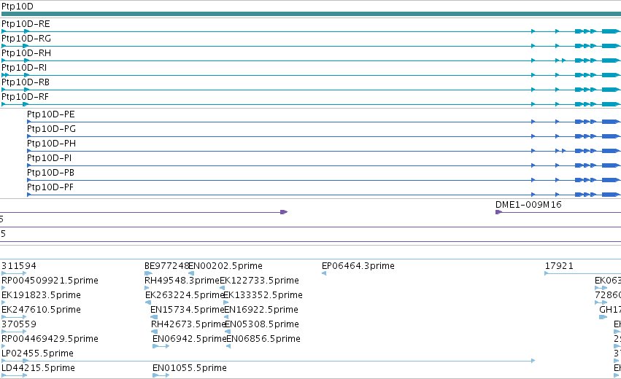Select EST RH49548.3prime
This screenshot has height=379, width=621.
pyautogui.click(x=182, y=281)
